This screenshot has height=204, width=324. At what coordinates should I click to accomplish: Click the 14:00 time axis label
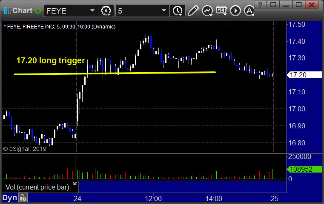pos(214,198)
